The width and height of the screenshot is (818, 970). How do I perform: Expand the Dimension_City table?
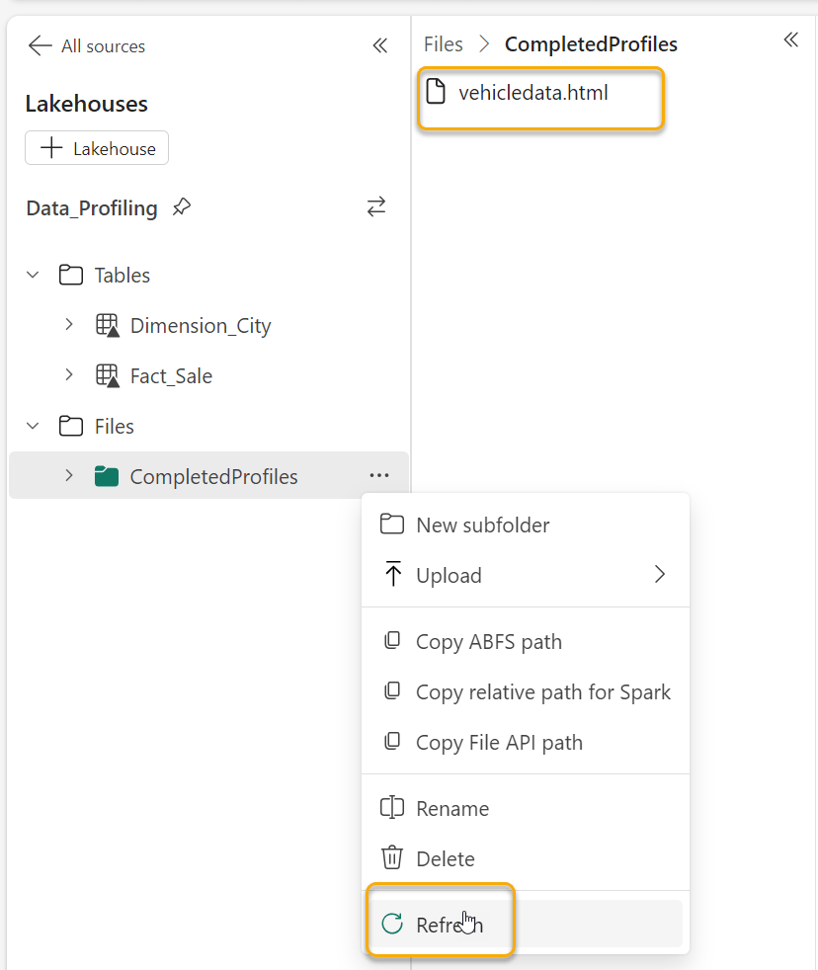pos(68,325)
